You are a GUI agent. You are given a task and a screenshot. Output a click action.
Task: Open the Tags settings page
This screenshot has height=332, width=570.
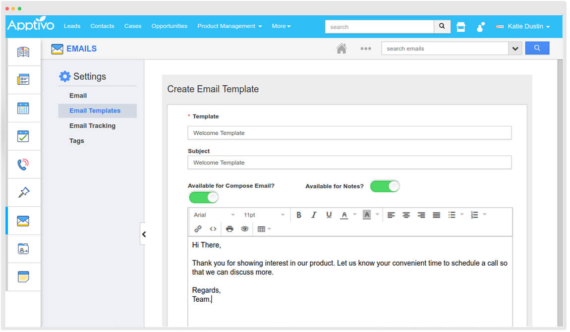click(76, 141)
